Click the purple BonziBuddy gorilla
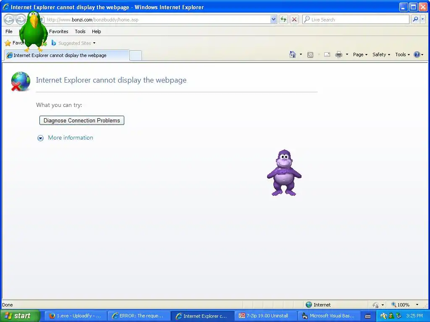The width and height of the screenshot is (430, 322). pyautogui.click(x=284, y=173)
